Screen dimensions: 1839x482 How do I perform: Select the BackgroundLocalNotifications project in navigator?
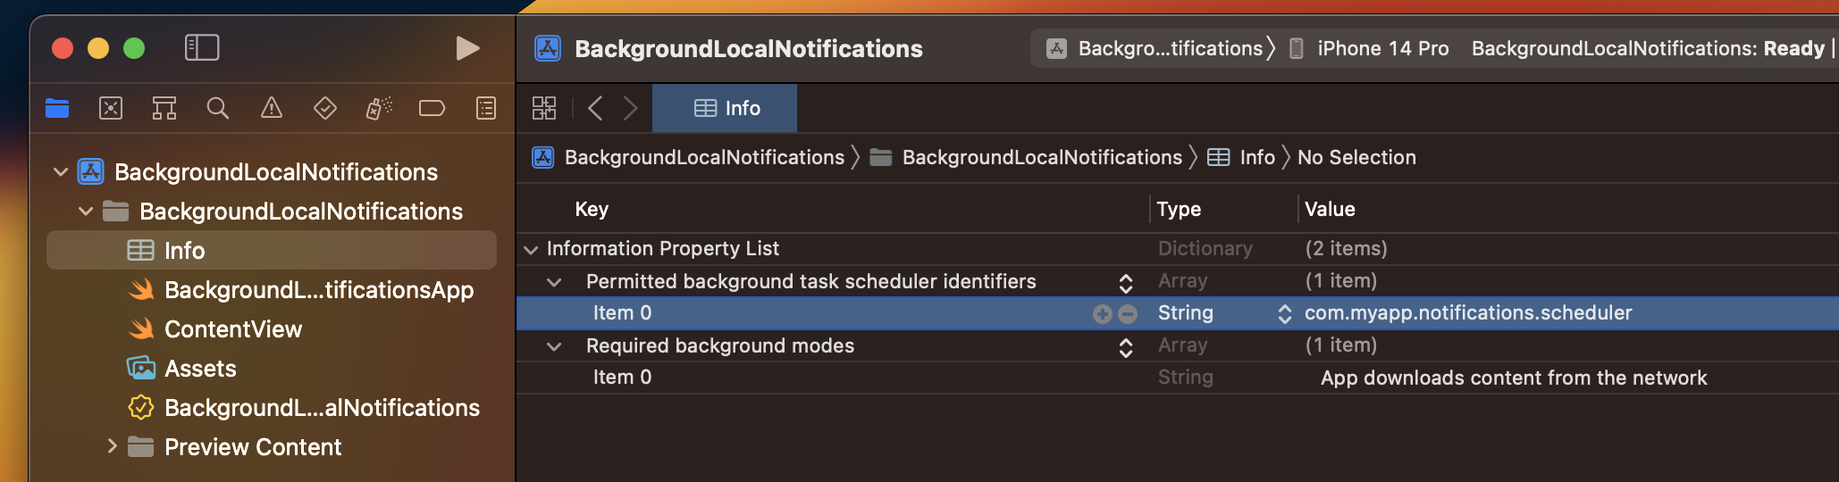(276, 171)
